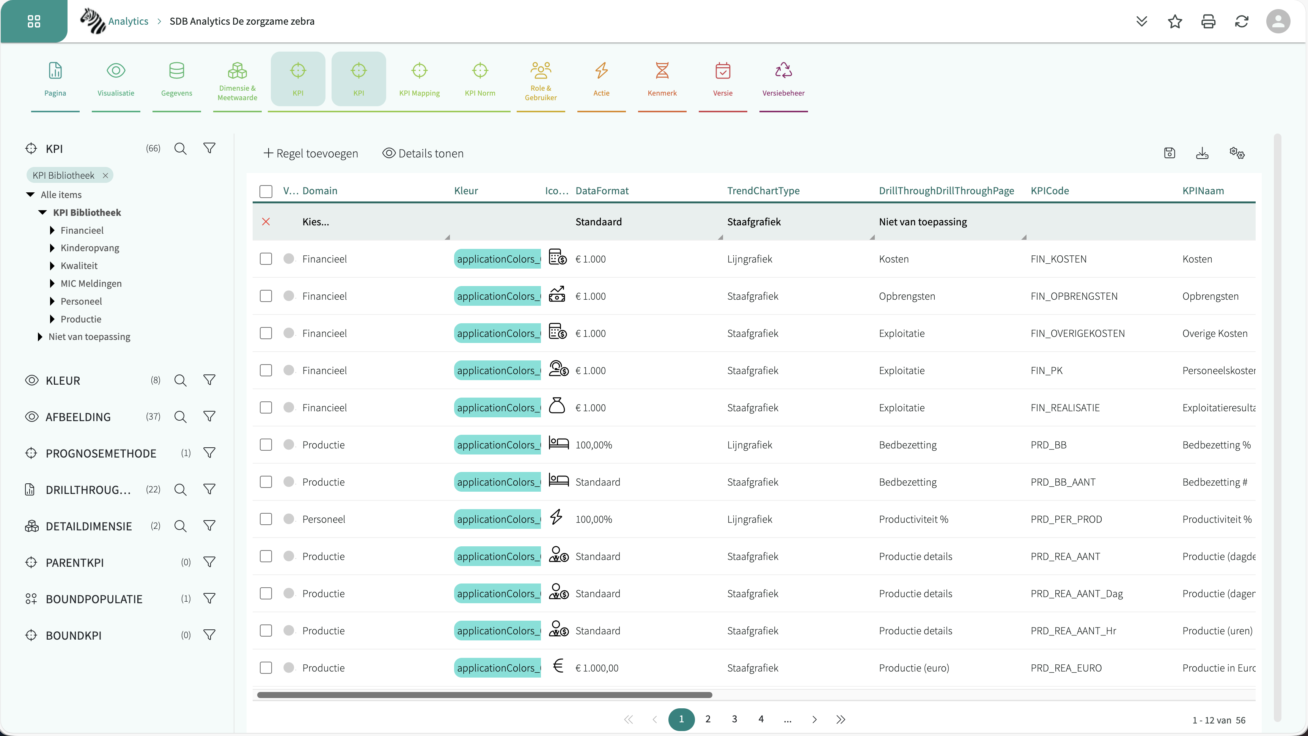Image resolution: width=1308 pixels, height=736 pixels.
Task: Expand the Financieel tree node
Action: point(52,231)
